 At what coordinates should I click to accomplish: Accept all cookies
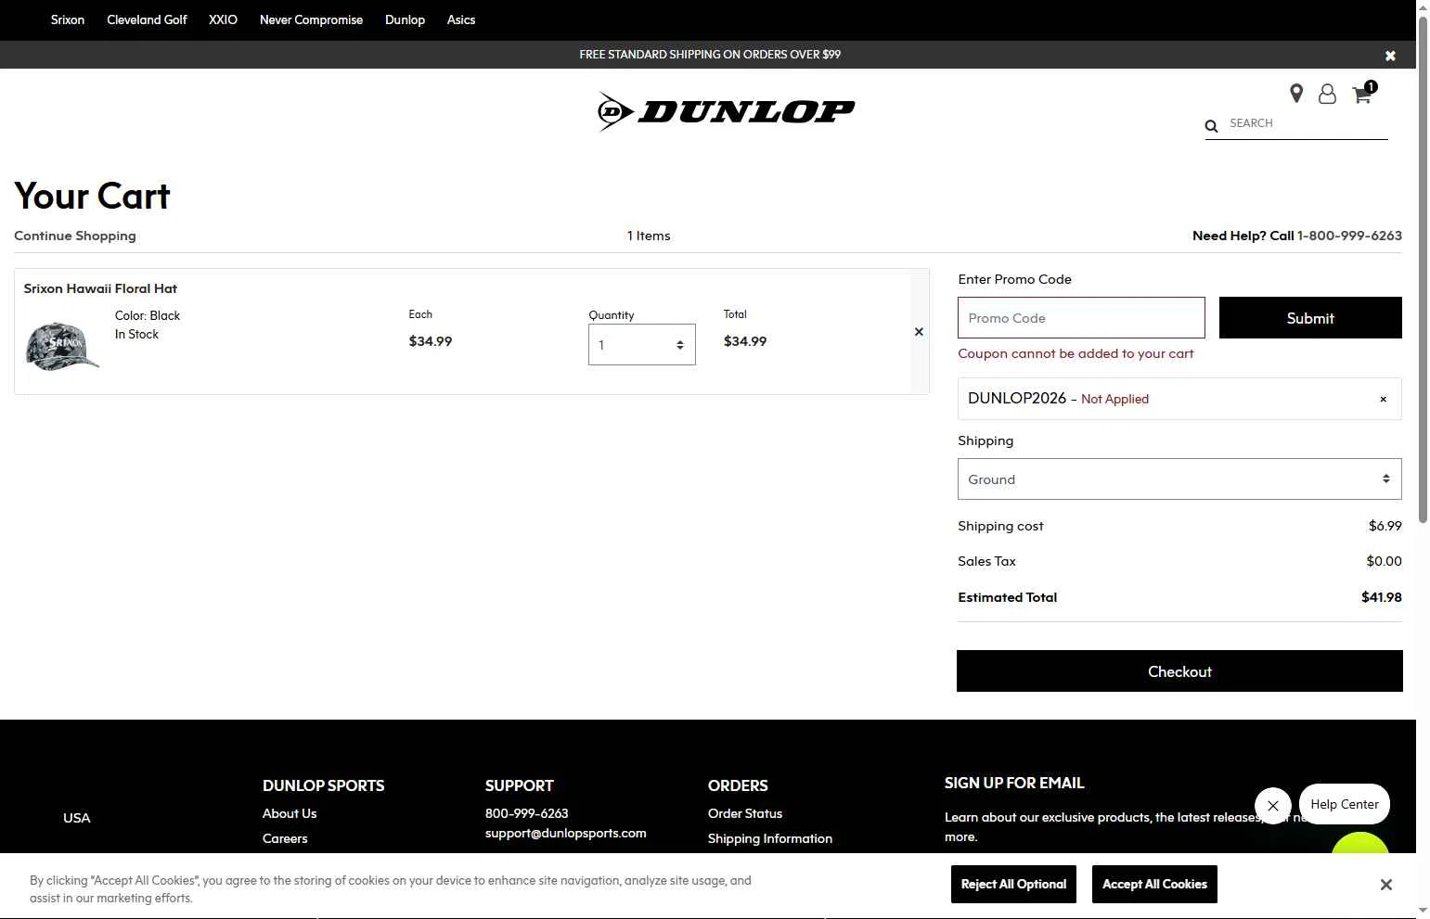point(1154,884)
